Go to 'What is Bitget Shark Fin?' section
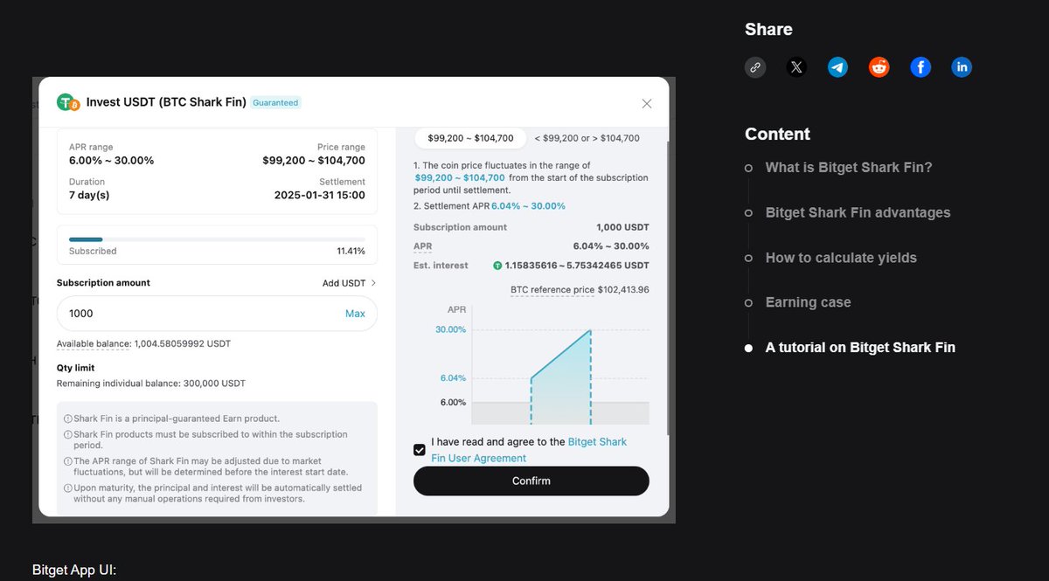This screenshot has width=1049, height=581. [849, 168]
